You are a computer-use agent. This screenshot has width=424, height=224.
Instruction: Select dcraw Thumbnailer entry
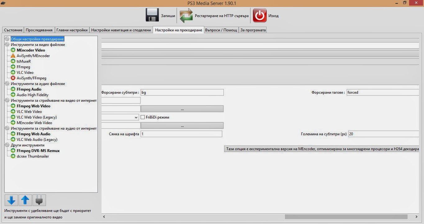[x=33, y=156]
